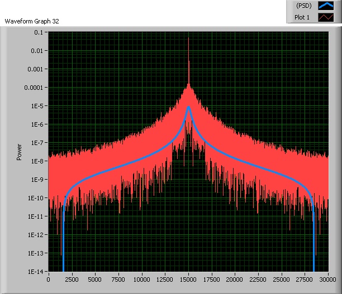Click the 7500 x-axis tick label
Image resolution: width=342 pixels, height=294 pixels.
pyautogui.click(x=118, y=279)
